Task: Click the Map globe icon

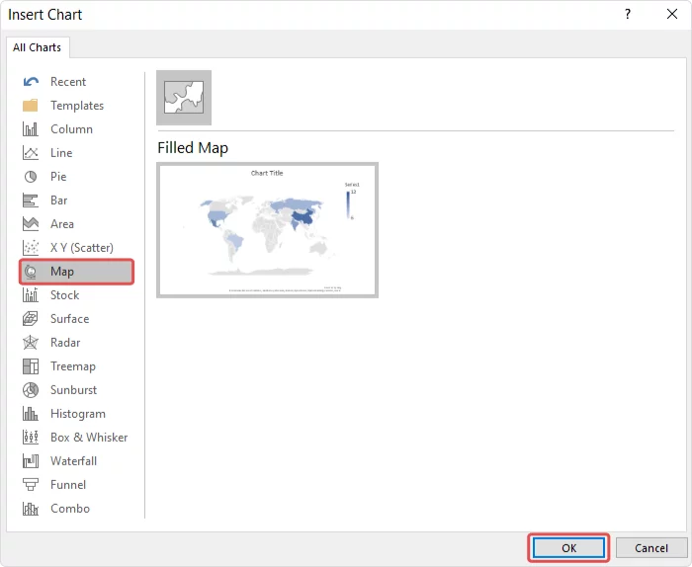Action: pyautogui.click(x=31, y=272)
